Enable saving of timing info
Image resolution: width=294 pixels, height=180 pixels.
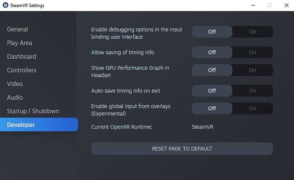click(253, 52)
